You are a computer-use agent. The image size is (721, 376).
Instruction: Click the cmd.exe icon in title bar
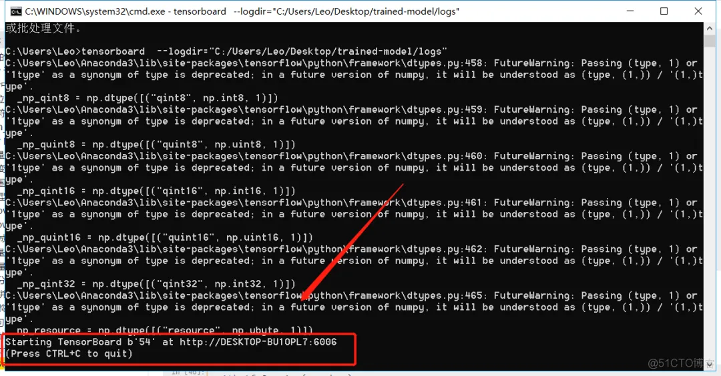click(x=15, y=11)
